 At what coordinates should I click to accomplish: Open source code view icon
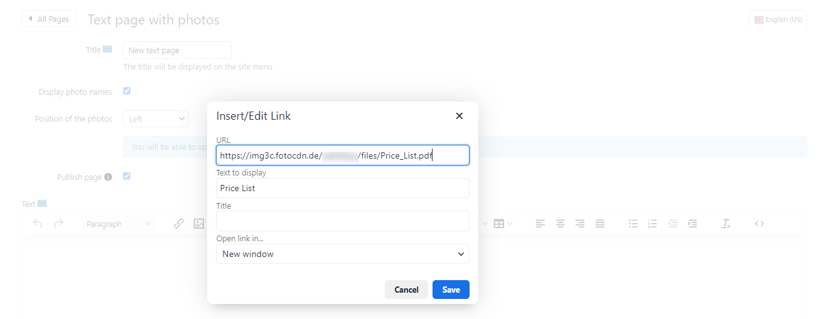pos(760,224)
